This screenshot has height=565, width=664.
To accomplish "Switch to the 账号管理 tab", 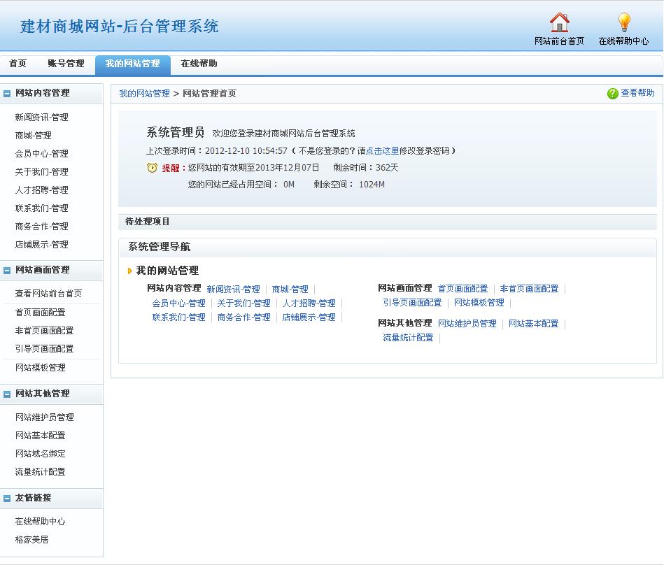I will [66, 64].
